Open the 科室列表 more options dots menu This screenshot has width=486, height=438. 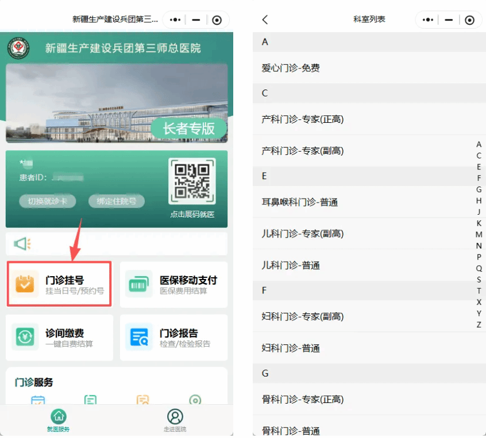[429, 20]
